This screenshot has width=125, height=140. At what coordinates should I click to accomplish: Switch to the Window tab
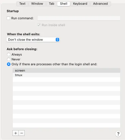click(x=37, y=4)
